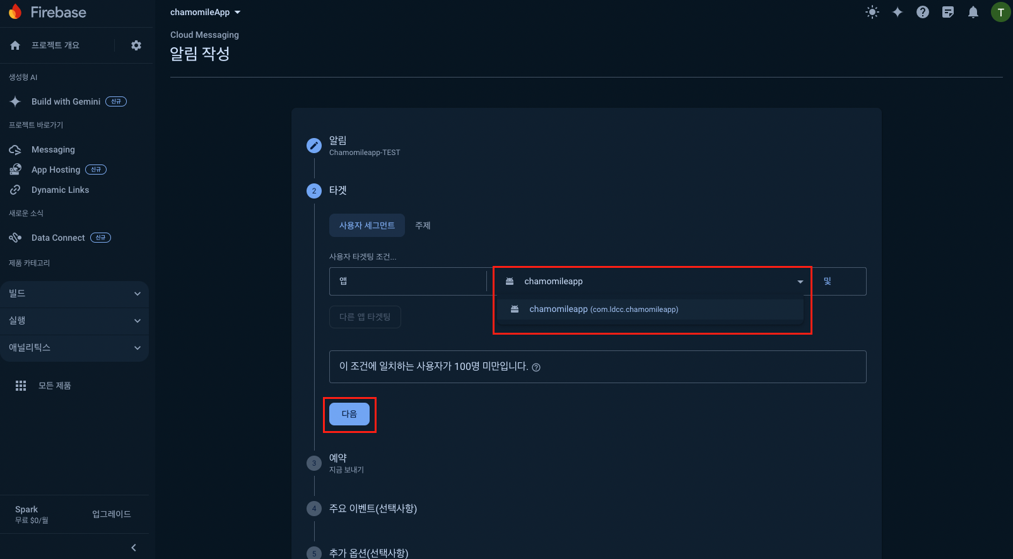Open the chamomileApp project selector dropdown
1013x559 pixels.
coord(205,12)
